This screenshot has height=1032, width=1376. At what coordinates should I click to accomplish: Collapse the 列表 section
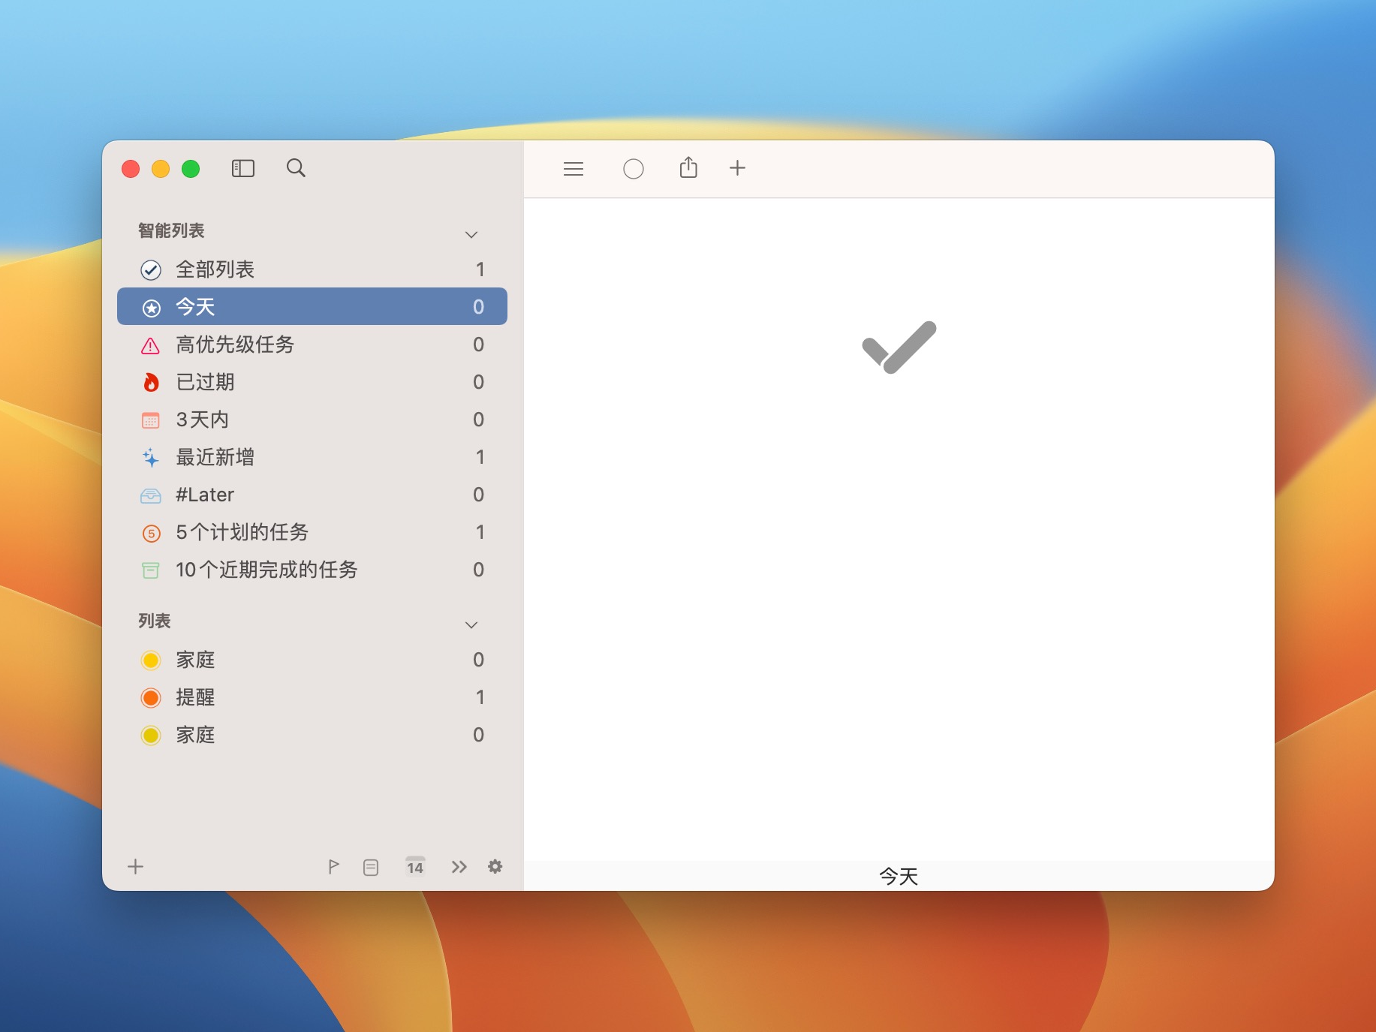point(471,624)
